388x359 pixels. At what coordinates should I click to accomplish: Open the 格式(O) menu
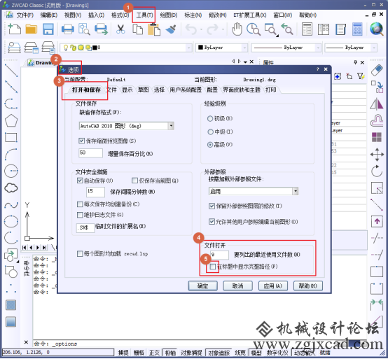[x=120, y=15]
